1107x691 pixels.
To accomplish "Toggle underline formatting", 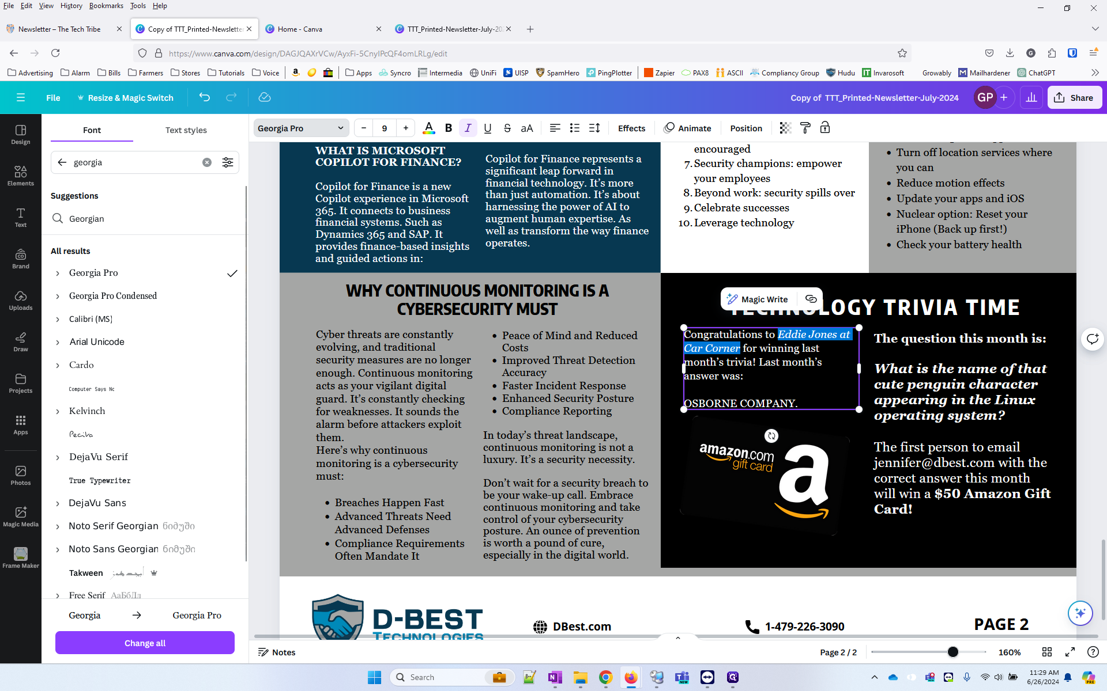I will [488, 128].
